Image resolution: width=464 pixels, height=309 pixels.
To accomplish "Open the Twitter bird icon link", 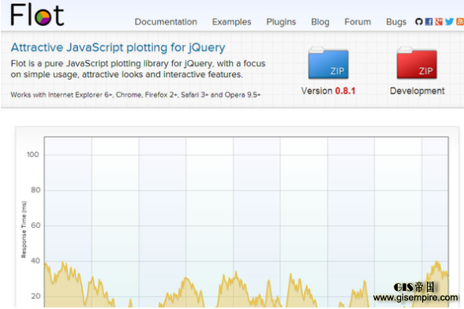I will pos(449,21).
